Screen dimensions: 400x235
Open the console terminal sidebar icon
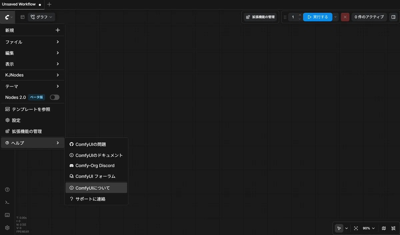tap(7, 202)
